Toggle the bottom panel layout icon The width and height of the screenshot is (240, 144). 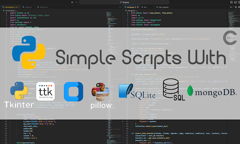coord(235,2)
